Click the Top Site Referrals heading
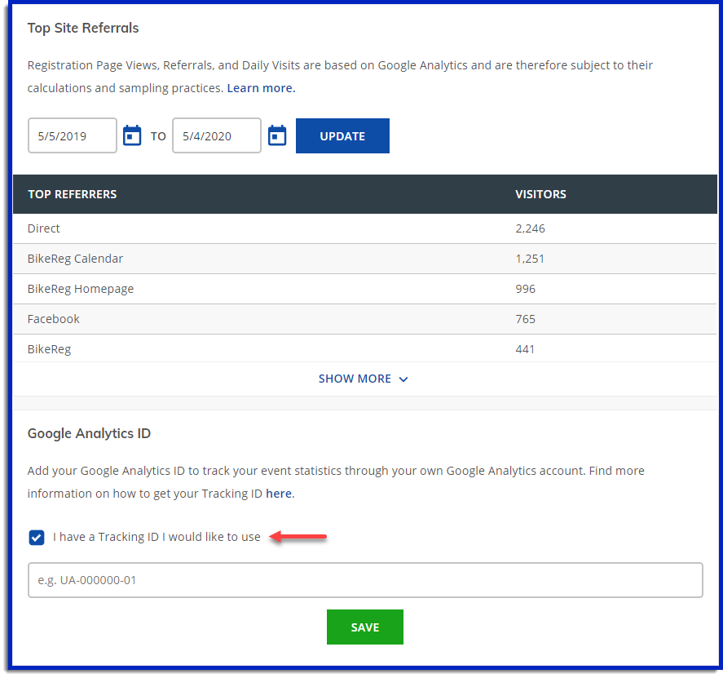 83,28
